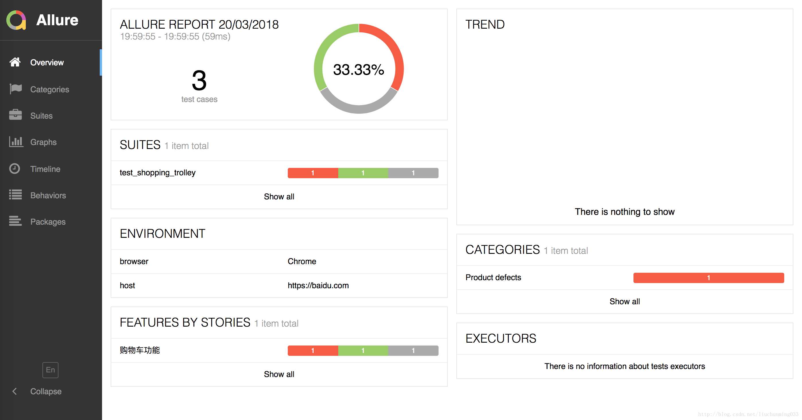Click Show all under Features by Stories

(279, 374)
